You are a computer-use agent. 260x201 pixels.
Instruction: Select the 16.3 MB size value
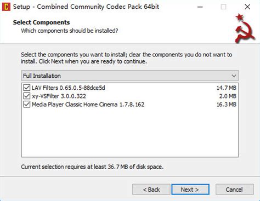(x=227, y=105)
